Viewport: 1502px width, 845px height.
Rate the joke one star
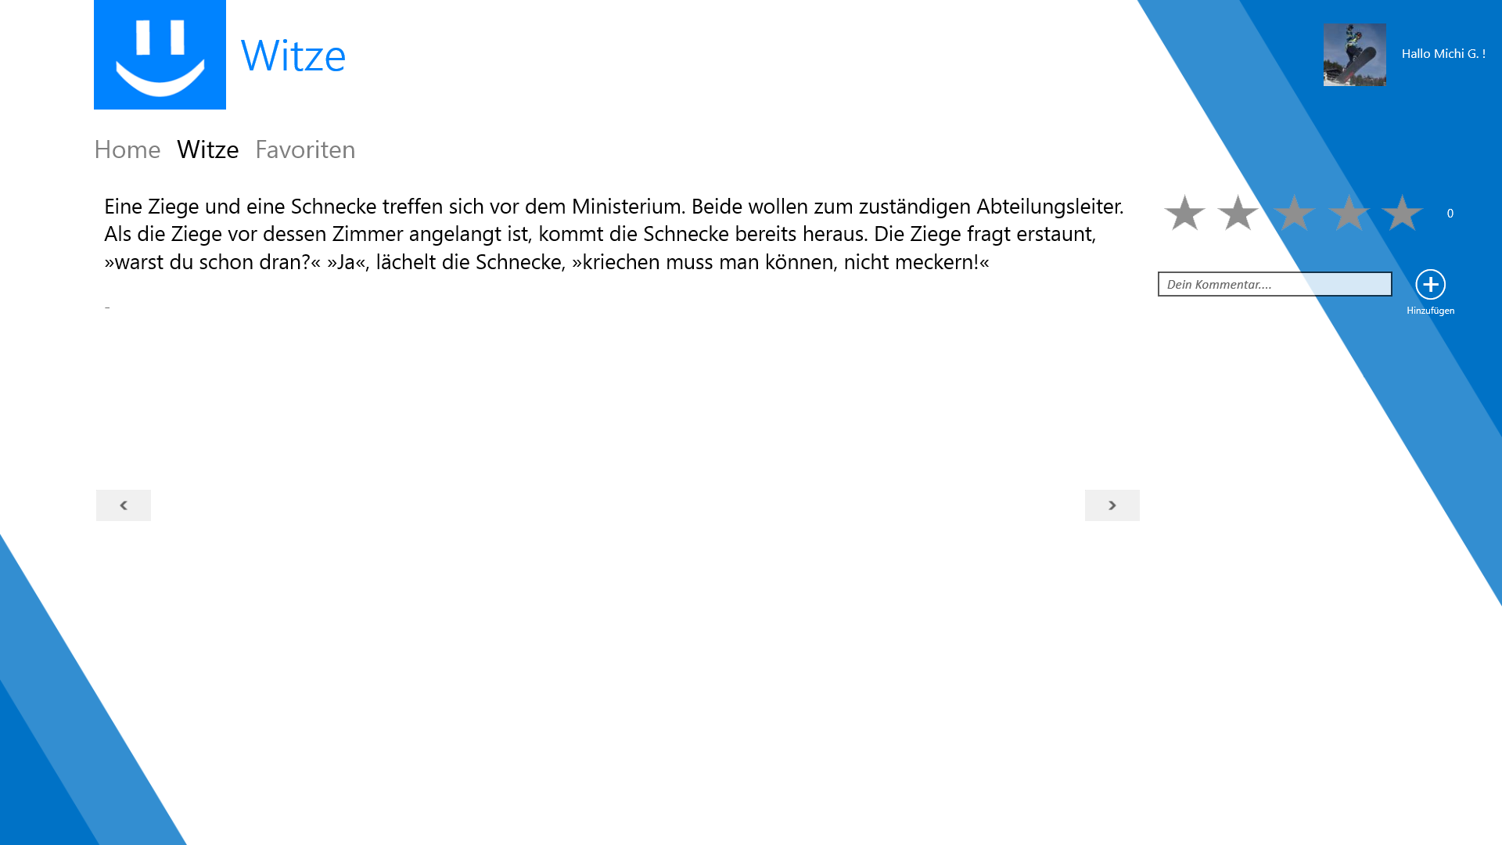1184,213
